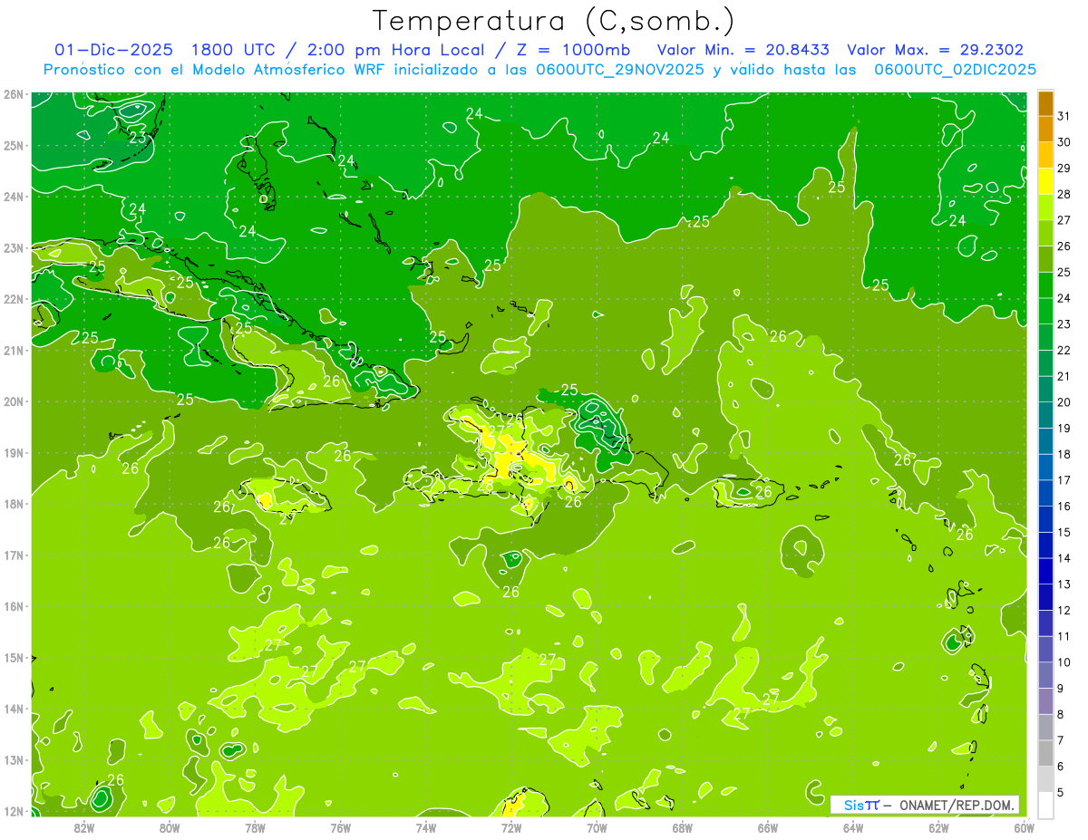Click the '20N' latitude axis label

click(x=13, y=401)
